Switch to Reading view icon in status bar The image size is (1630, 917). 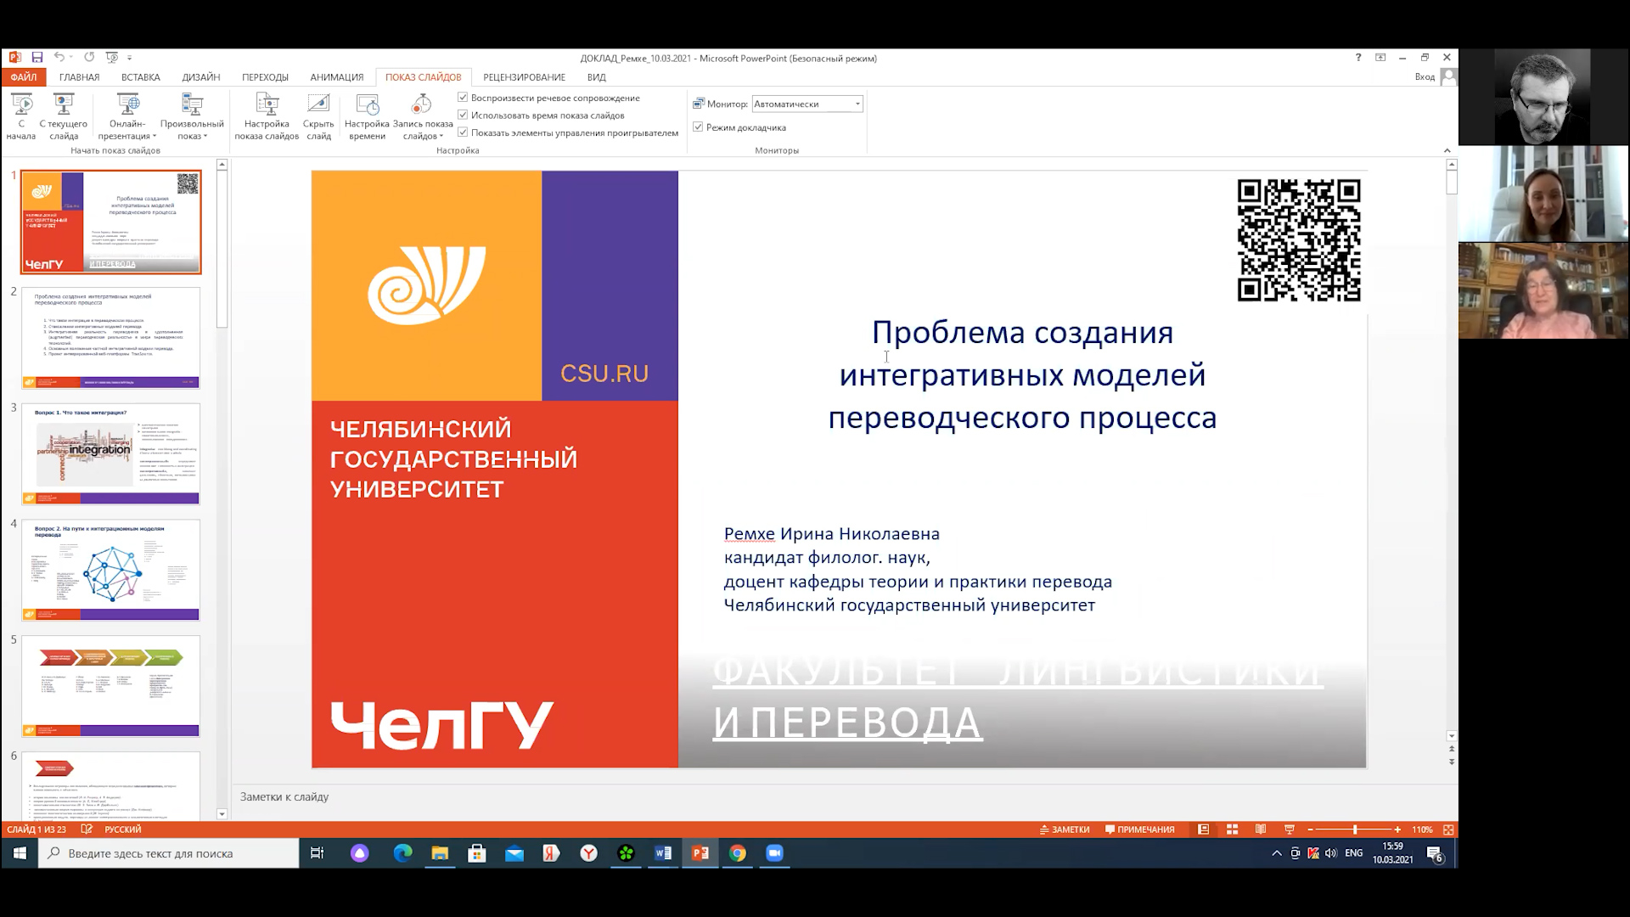pyautogui.click(x=1261, y=830)
